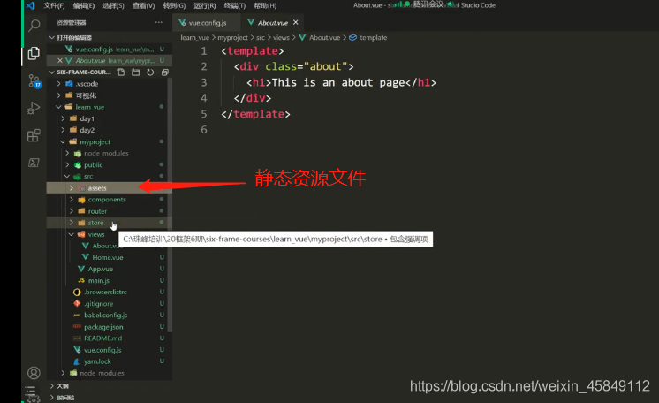
Task: Click the VS Code logo icon in title bar
Action: [x=31, y=5]
